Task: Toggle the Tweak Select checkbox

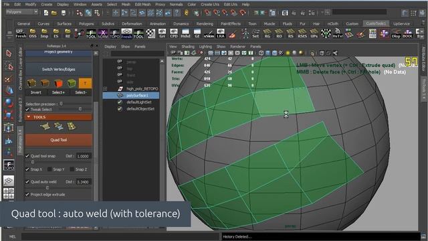Action: point(27,109)
